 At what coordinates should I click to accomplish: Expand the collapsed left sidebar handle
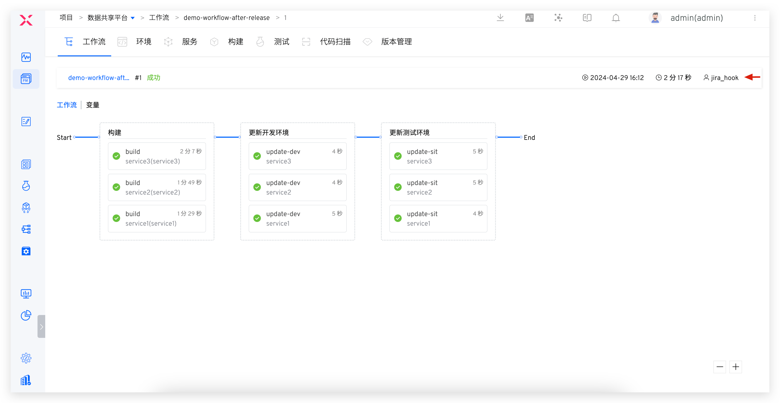coord(42,326)
